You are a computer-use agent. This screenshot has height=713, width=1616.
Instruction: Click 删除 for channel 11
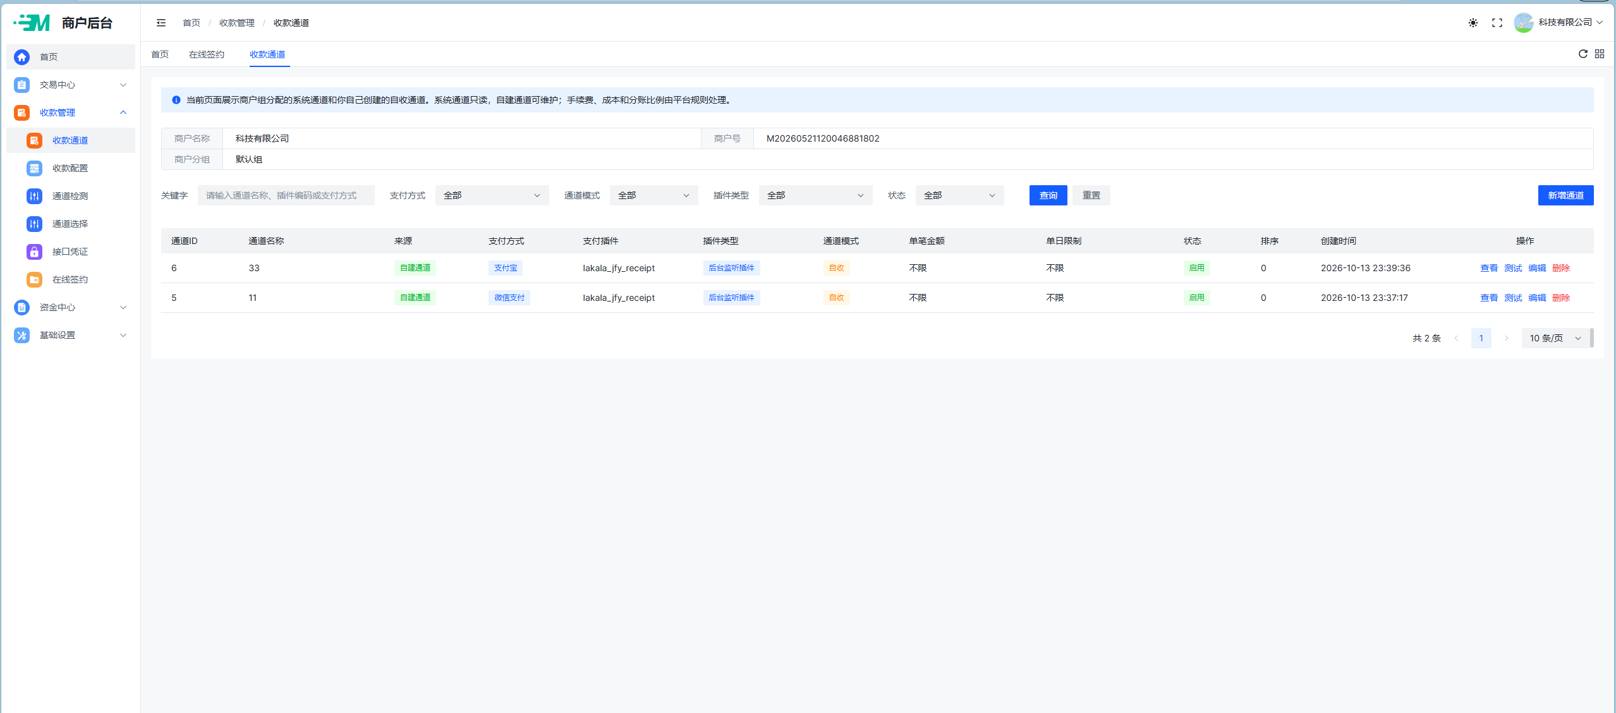click(1561, 298)
